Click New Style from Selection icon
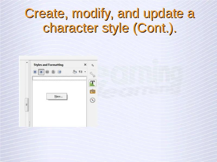The image size is (217, 162). 81,72
